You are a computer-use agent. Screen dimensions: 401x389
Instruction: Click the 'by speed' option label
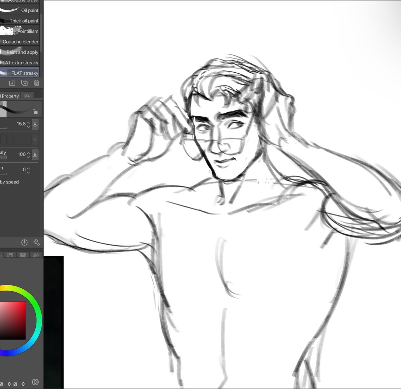pos(9,182)
